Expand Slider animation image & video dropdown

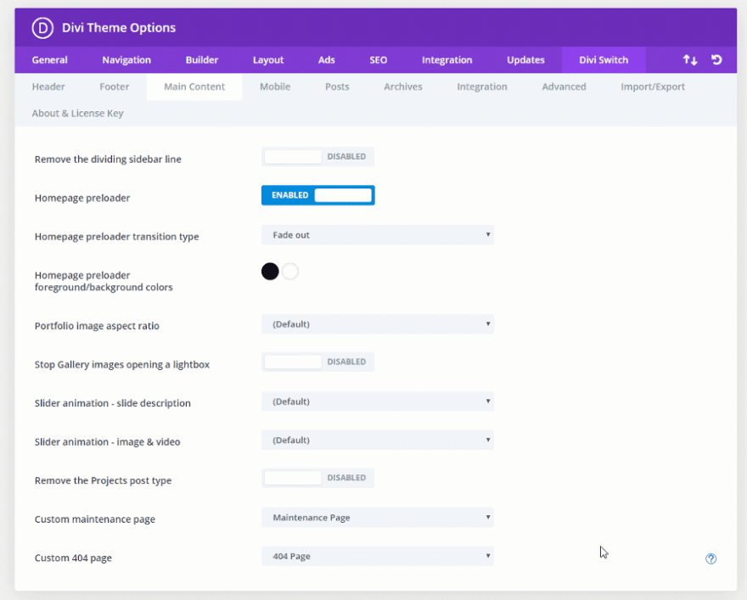tap(377, 440)
